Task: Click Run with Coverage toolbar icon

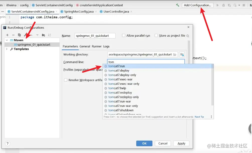Action: coord(229,5)
